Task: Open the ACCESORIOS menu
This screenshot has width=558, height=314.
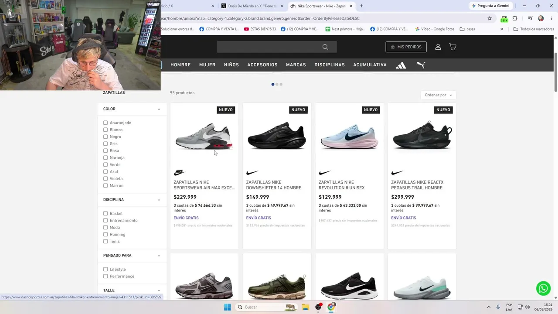Action: click(262, 65)
